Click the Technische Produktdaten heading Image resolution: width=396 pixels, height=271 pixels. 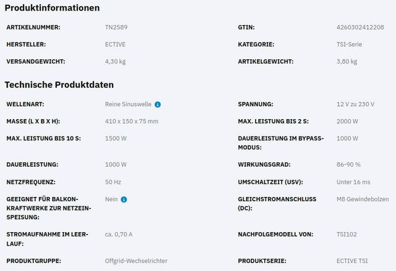pos(59,85)
